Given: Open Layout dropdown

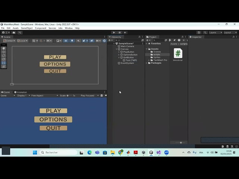Looking at the screenshot, I should (x=230, y=32).
